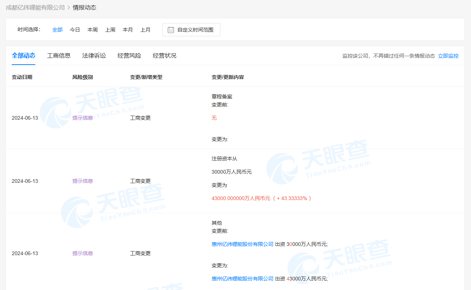Filter by 本周
Image resolution: width=471 pixels, height=290 pixels.
pos(93,30)
